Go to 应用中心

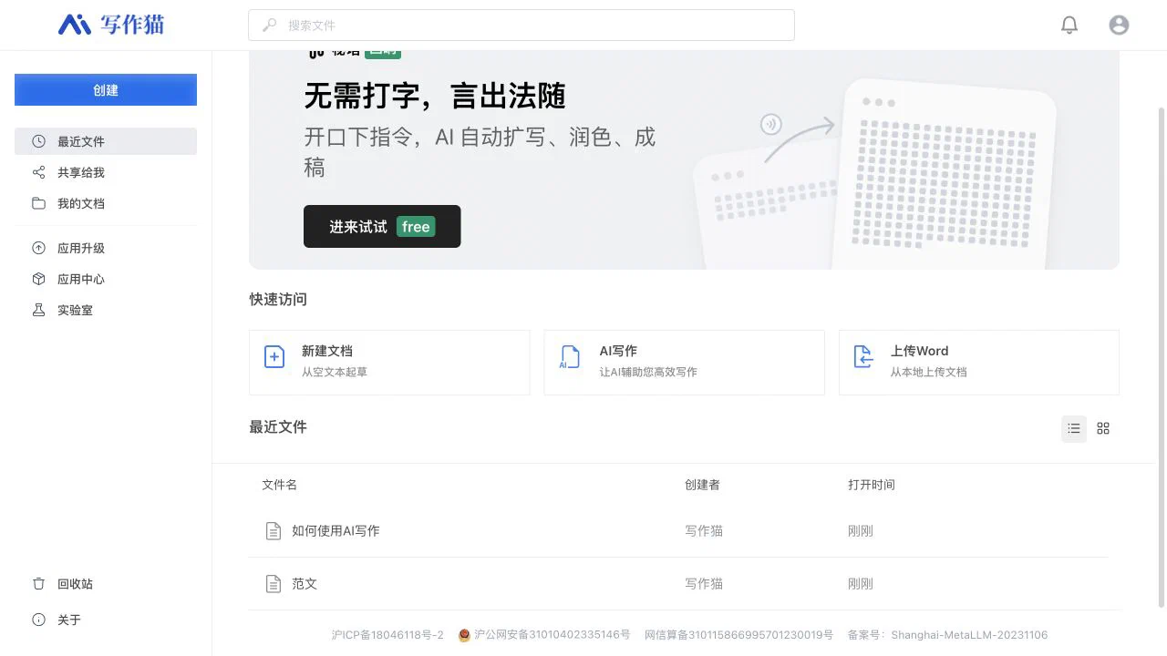pyautogui.click(x=106, y=279)
